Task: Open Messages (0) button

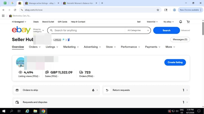Action: click(180, 39)
